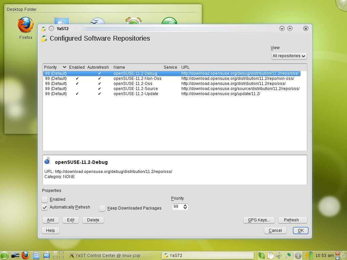Cancel the repository configuration
The image size is (347, 260).
[275, 230]
